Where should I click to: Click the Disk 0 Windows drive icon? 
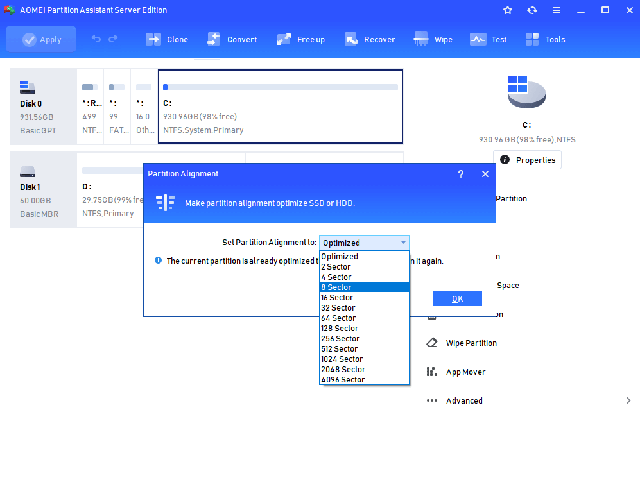(x=28, y=87)
